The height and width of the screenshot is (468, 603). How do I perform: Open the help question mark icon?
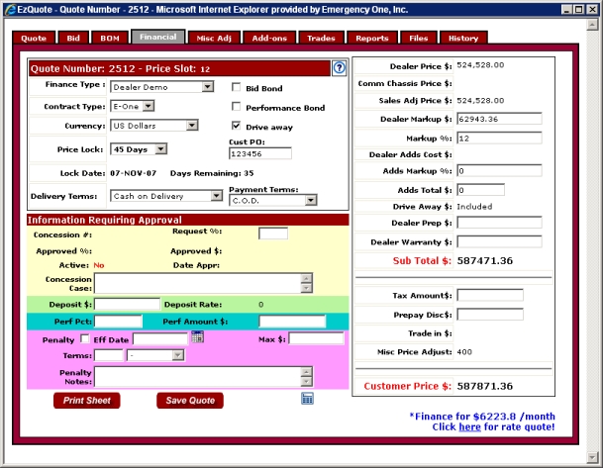point(339,68)
